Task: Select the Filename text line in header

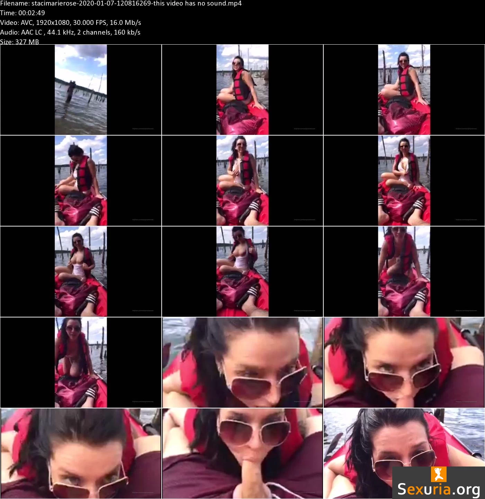Action: pos(121,3)
